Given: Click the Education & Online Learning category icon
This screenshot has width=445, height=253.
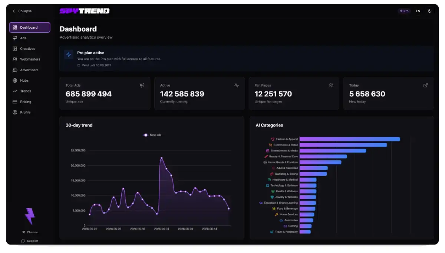Looking at the screenshot, I should coord(261,203).
